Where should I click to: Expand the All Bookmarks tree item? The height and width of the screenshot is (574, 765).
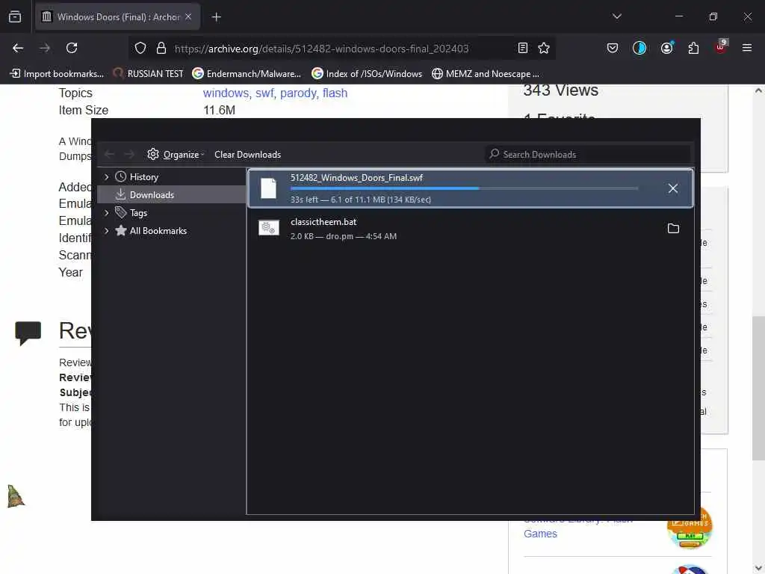pos(106,231)
